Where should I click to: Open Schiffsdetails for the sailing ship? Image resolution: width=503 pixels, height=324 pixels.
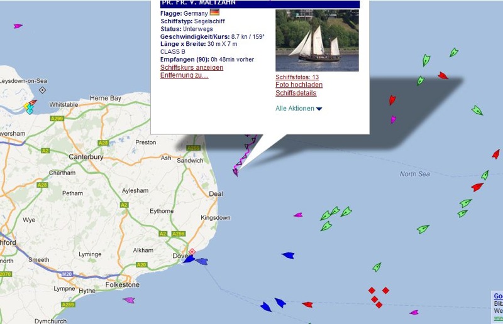[296, 93]
